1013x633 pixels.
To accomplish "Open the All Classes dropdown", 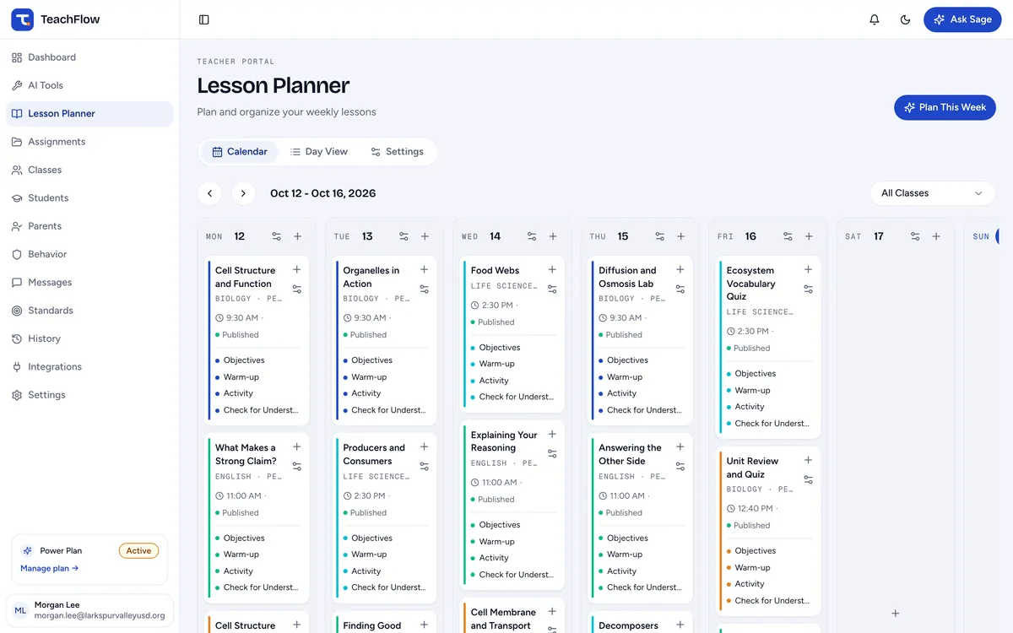I will point(932,193).
